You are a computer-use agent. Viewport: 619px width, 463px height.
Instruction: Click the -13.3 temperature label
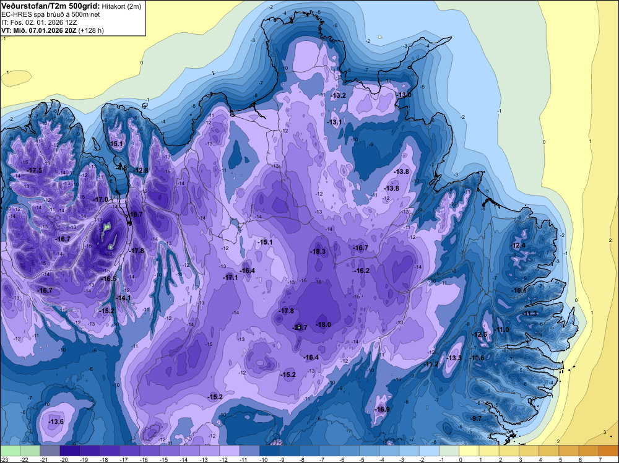point(454,358)
